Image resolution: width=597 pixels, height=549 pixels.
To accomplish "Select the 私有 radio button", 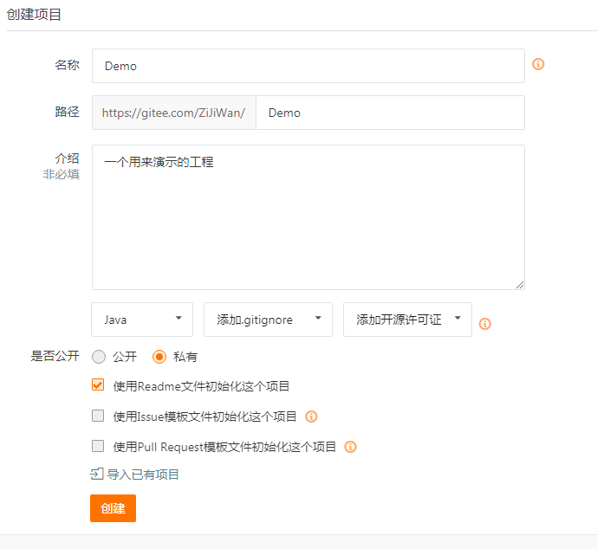I will 159,357.
